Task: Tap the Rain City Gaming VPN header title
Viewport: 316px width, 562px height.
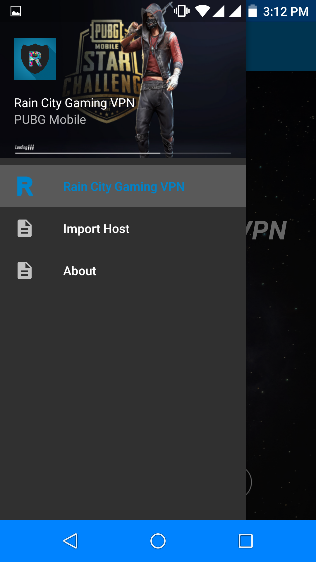Action: (74, 103)
